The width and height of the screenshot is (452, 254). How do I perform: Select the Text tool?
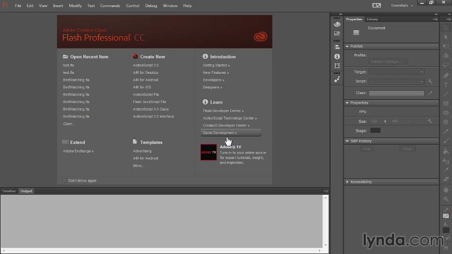[x=446, y=85]
